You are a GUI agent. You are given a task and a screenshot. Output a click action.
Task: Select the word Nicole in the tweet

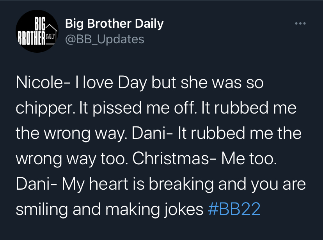click(39, 82)
